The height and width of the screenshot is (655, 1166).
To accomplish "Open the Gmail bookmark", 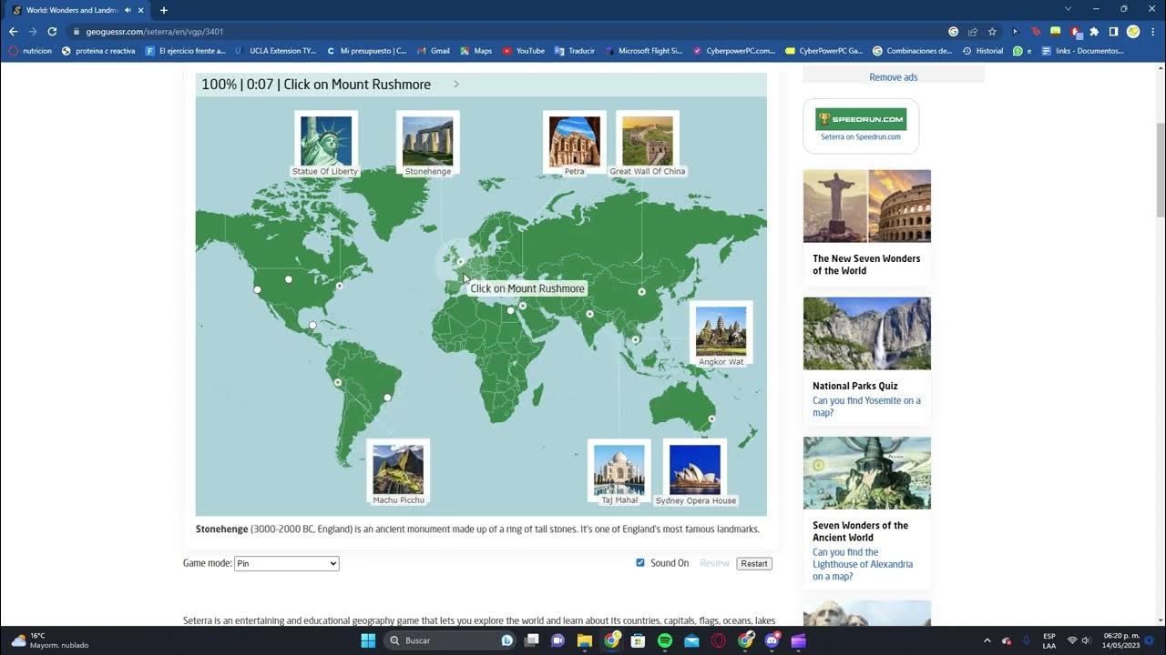I will click(434, 51).
